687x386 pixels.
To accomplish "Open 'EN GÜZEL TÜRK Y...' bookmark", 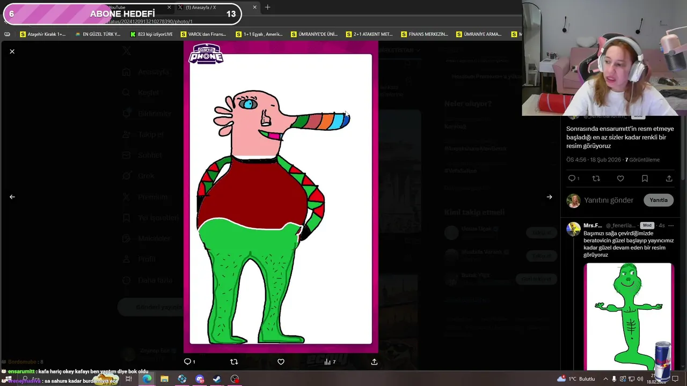I will [98, 34].
